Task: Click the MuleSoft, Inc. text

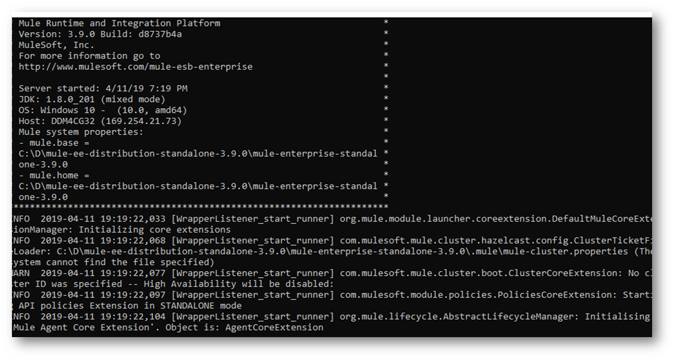Action: point(56,45)
